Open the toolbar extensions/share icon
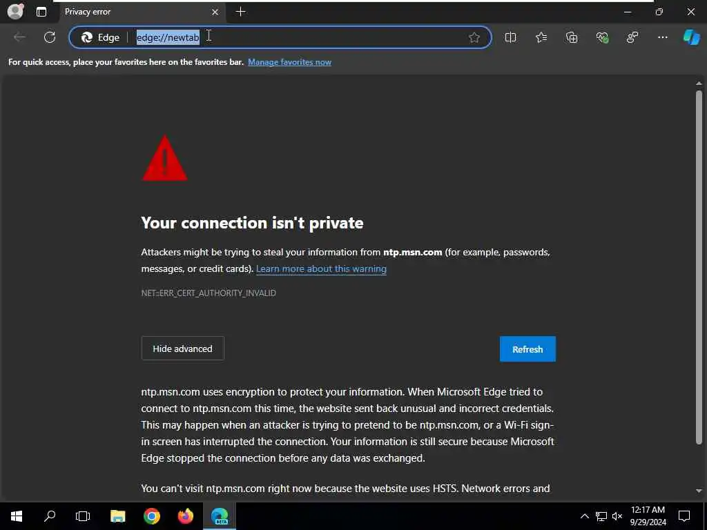The height and width of the screenshot is (530, 707). tap(632, 37)
